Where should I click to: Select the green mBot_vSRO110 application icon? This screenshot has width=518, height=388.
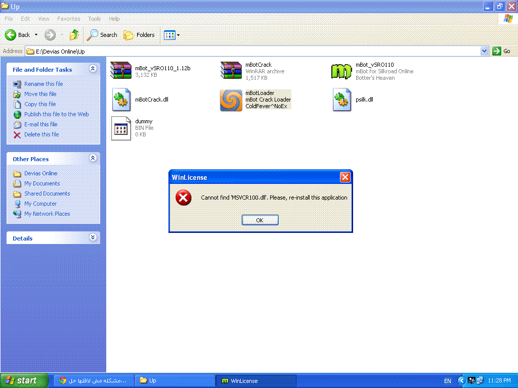[x=341, y=71]
